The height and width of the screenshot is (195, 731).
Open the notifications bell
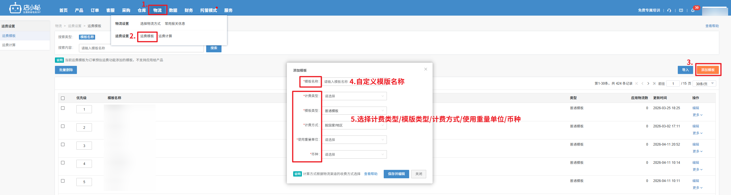pos(693,10)
